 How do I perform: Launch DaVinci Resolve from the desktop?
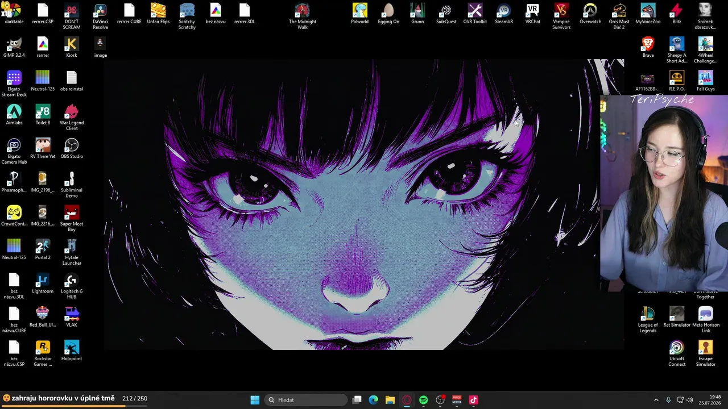100,16
